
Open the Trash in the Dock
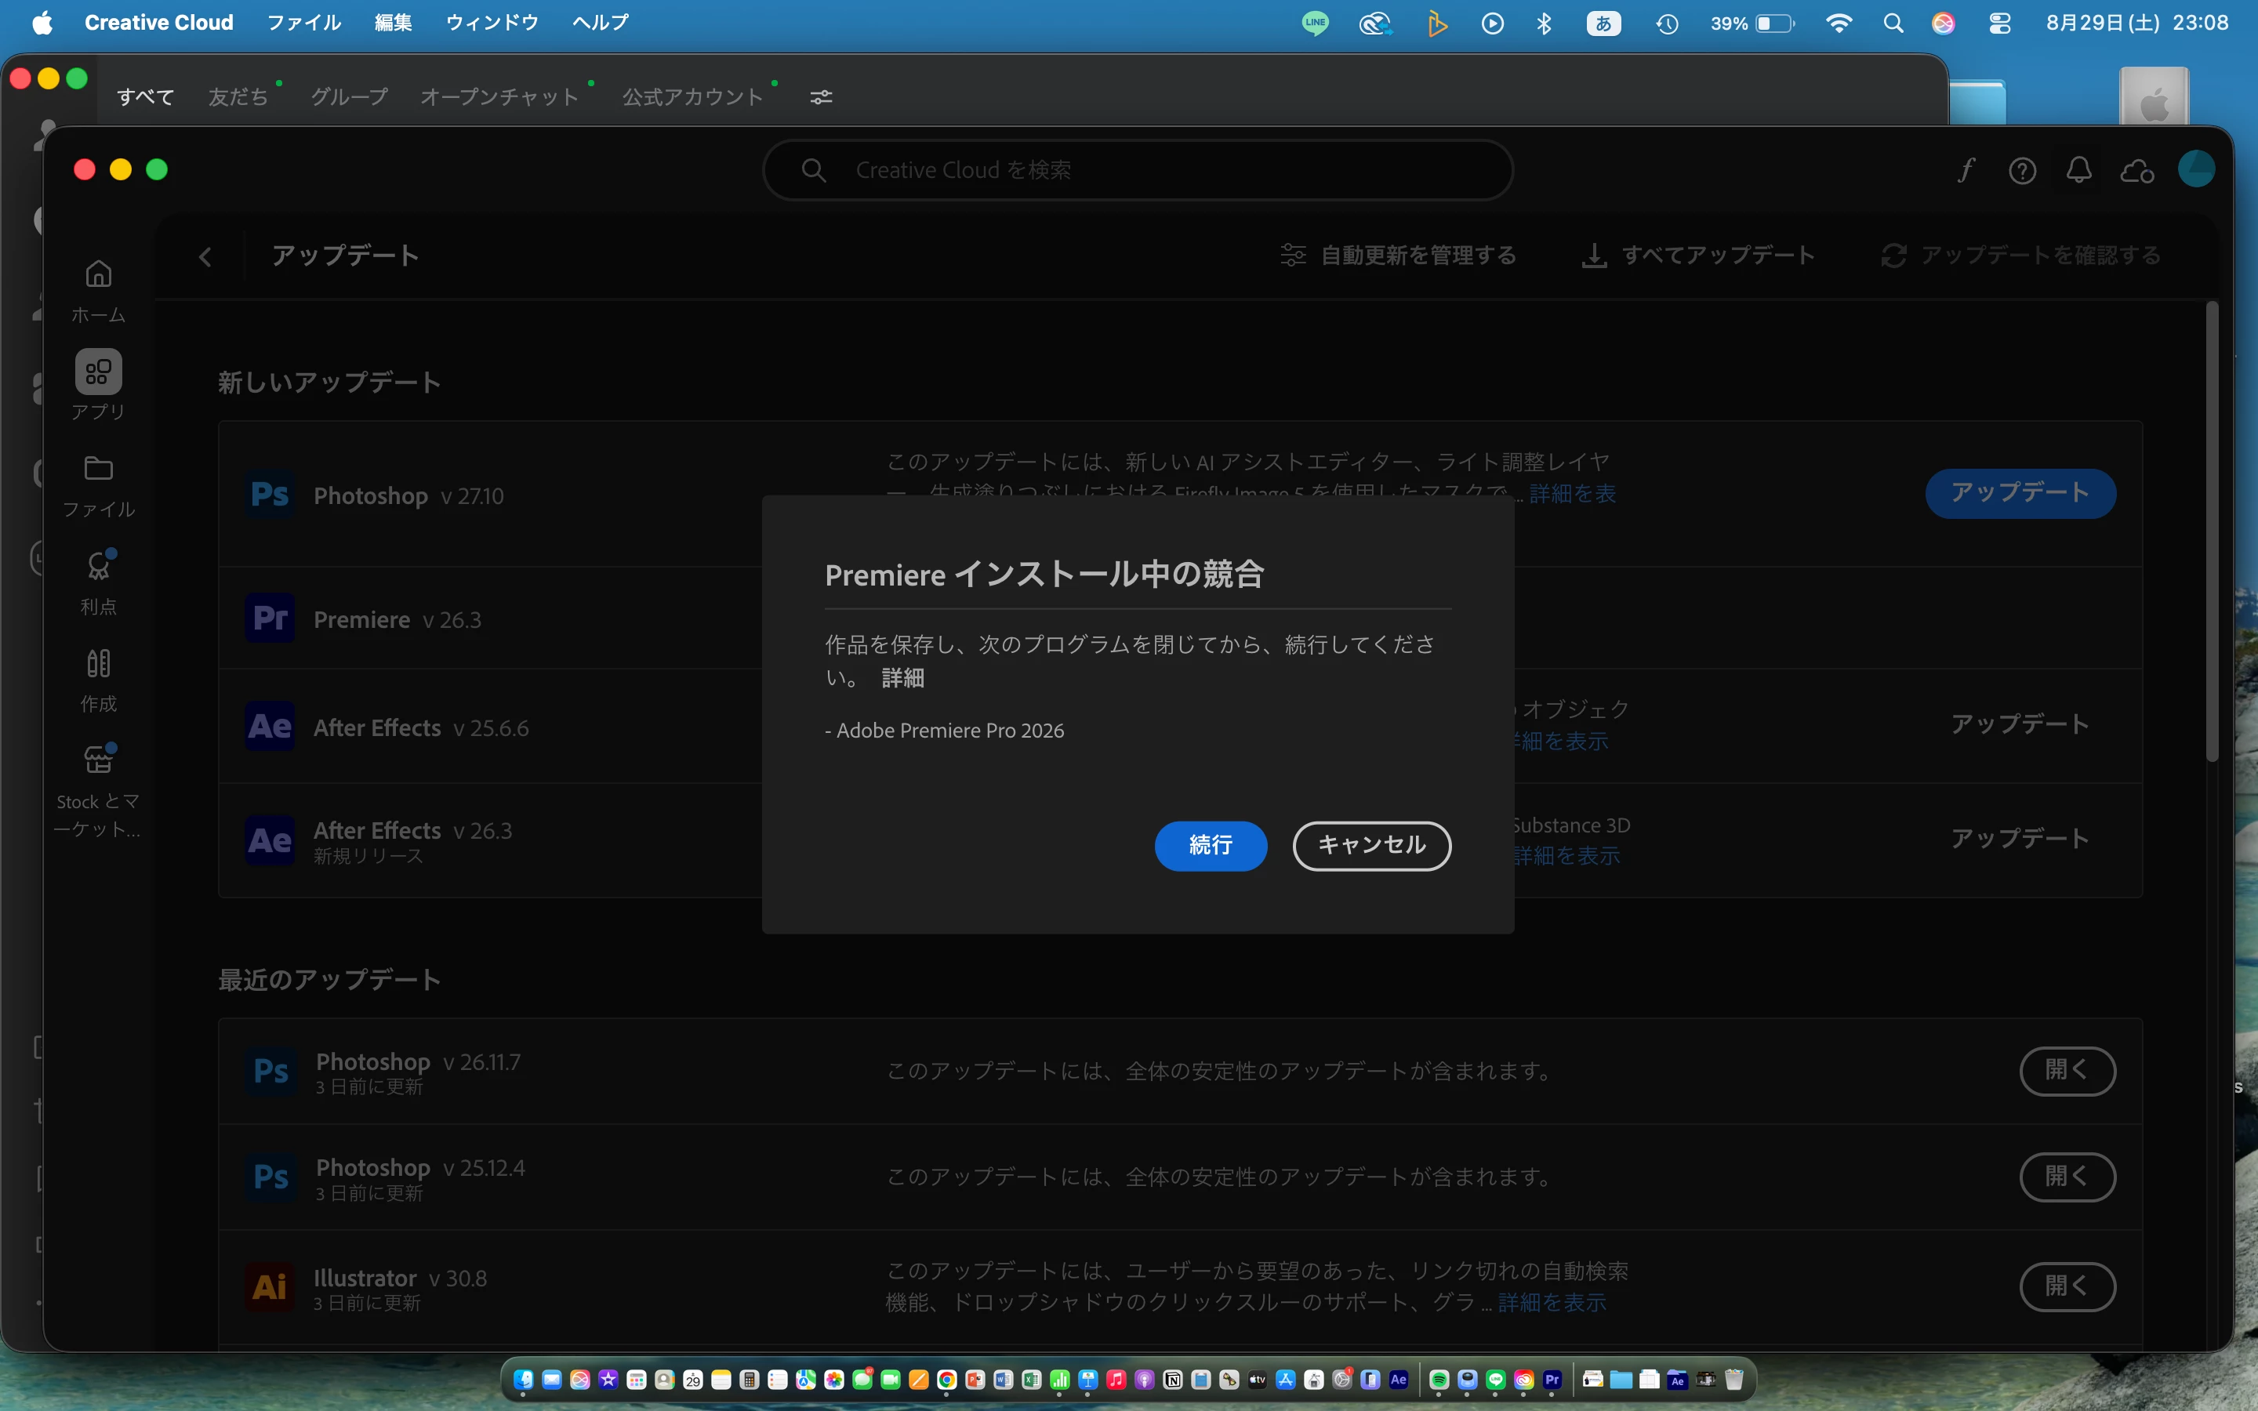[1733, 1380]
